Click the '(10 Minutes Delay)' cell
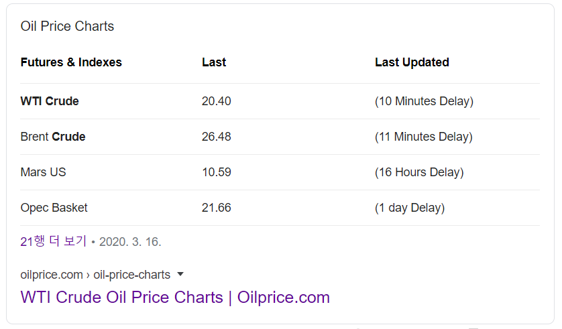562x329 pixels. [x=424, y=101]
